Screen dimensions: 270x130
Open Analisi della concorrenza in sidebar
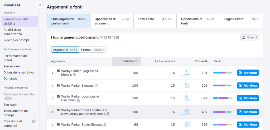[13, 32]
